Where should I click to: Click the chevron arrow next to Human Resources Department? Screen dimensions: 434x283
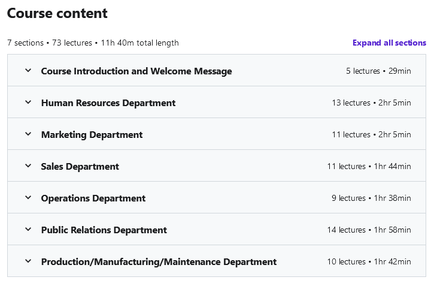tap(28, 103)
